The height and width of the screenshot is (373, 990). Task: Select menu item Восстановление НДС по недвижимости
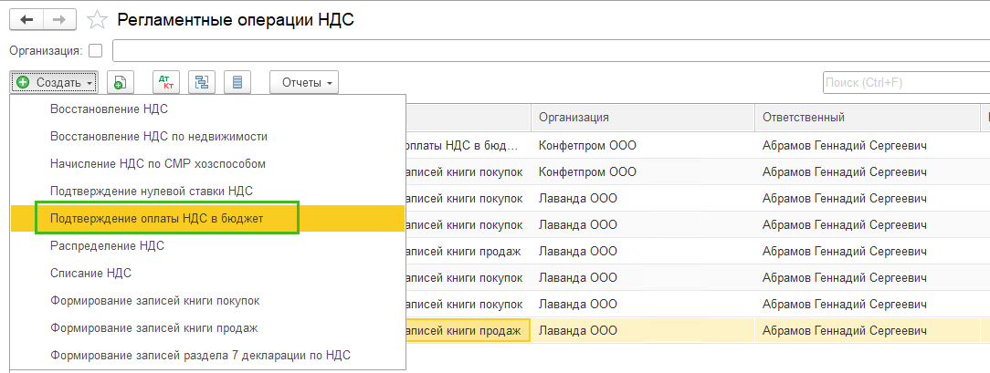tap(159, 136)
